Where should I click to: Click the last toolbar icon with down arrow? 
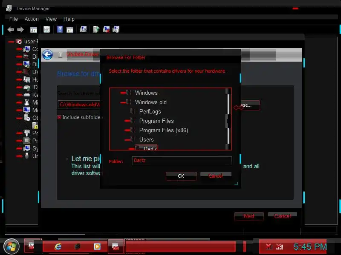(116, 29)
